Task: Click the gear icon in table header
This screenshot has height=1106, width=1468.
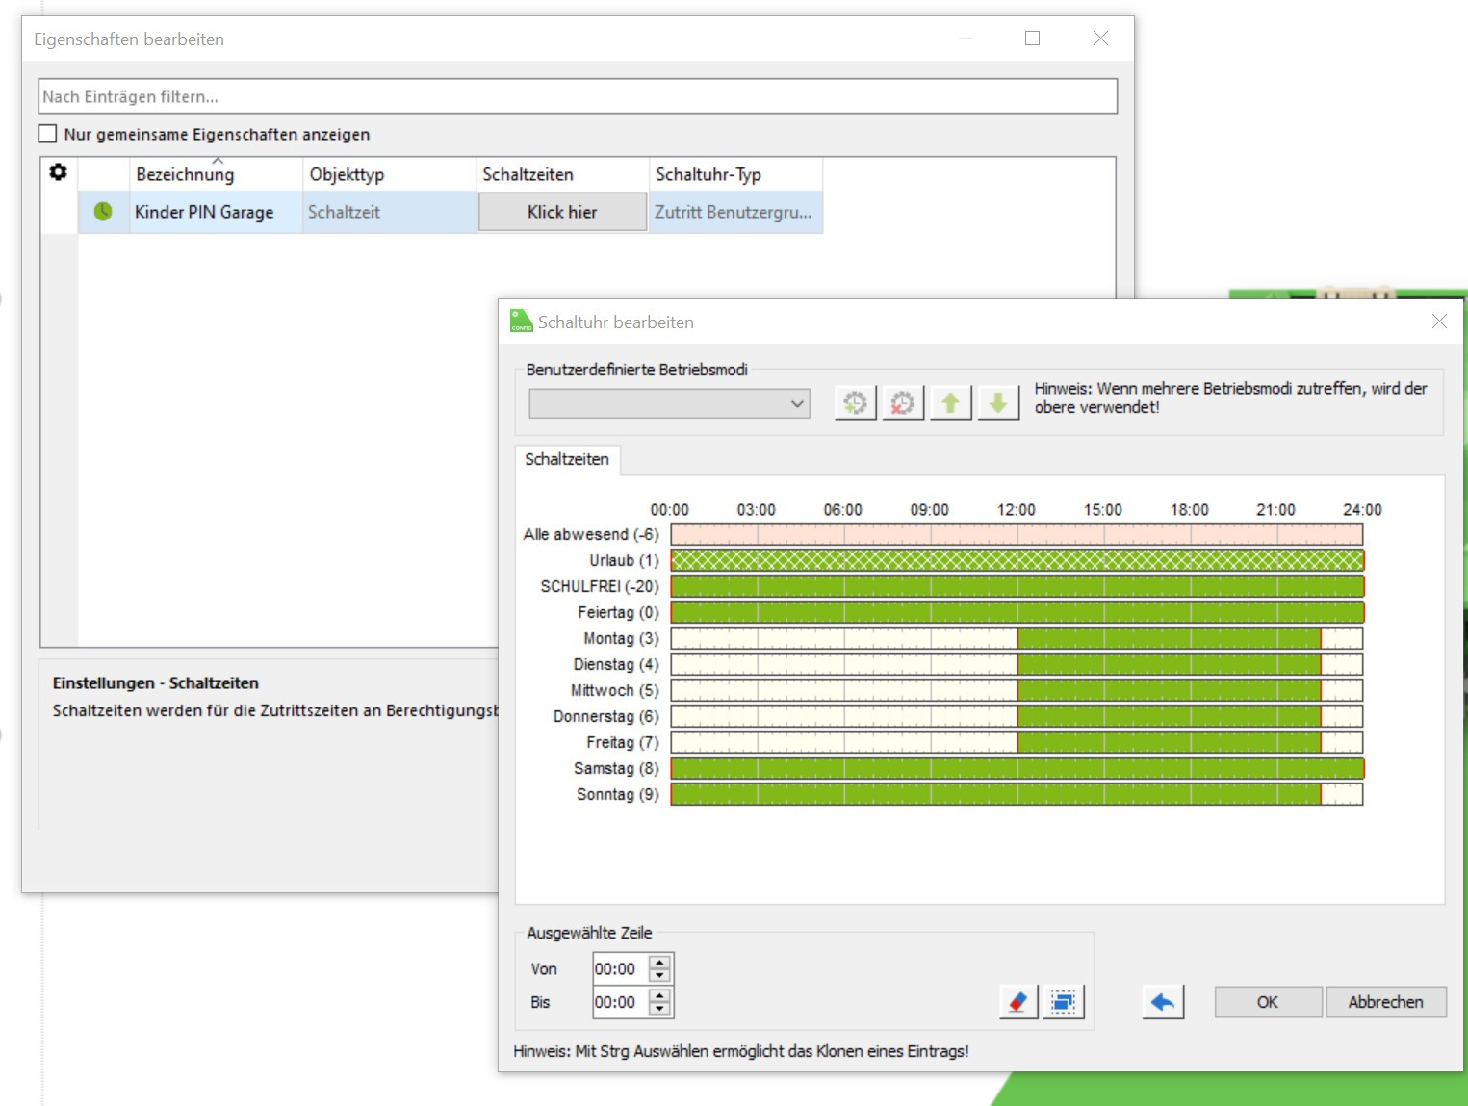Action: (x=59, y=172)
